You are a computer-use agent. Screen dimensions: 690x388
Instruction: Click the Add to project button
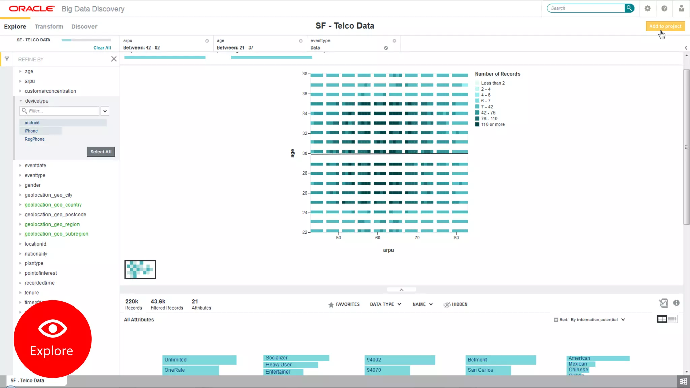tap(665, 26)
